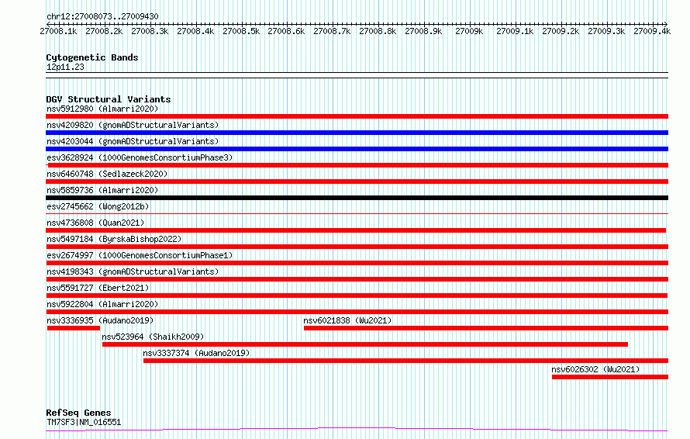The image size is (690, 439).
Task: Click the esv2745662 (Wong2012b) label
Action: (x=98, y=206)
